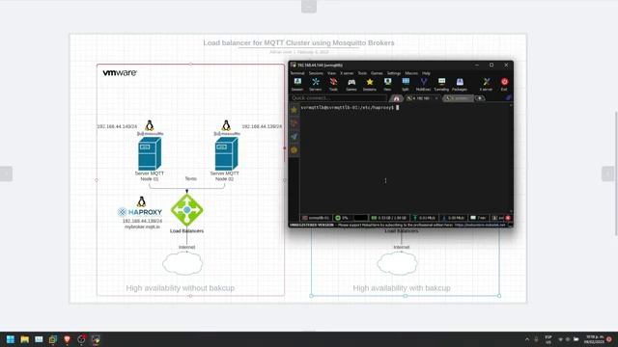
Task: Click the HAPROXY logo in diagram
Action: tap(140, 212)
